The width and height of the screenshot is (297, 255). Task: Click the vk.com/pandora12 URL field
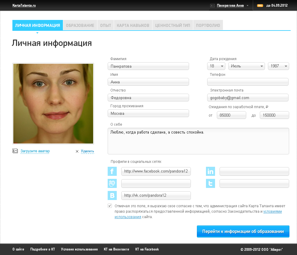click(156, 195)
